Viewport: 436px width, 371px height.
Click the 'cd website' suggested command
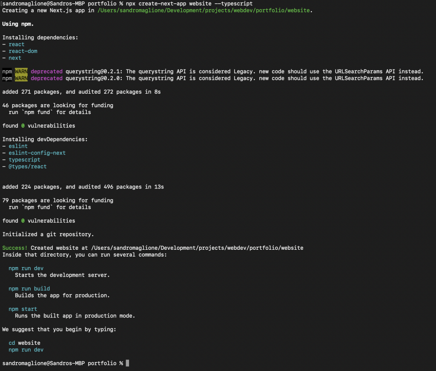[24, 342]
